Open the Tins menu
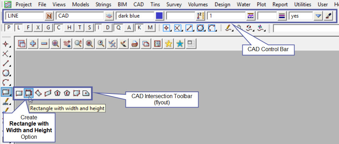Viewport: 339px width, 144px height. point(155,4)
